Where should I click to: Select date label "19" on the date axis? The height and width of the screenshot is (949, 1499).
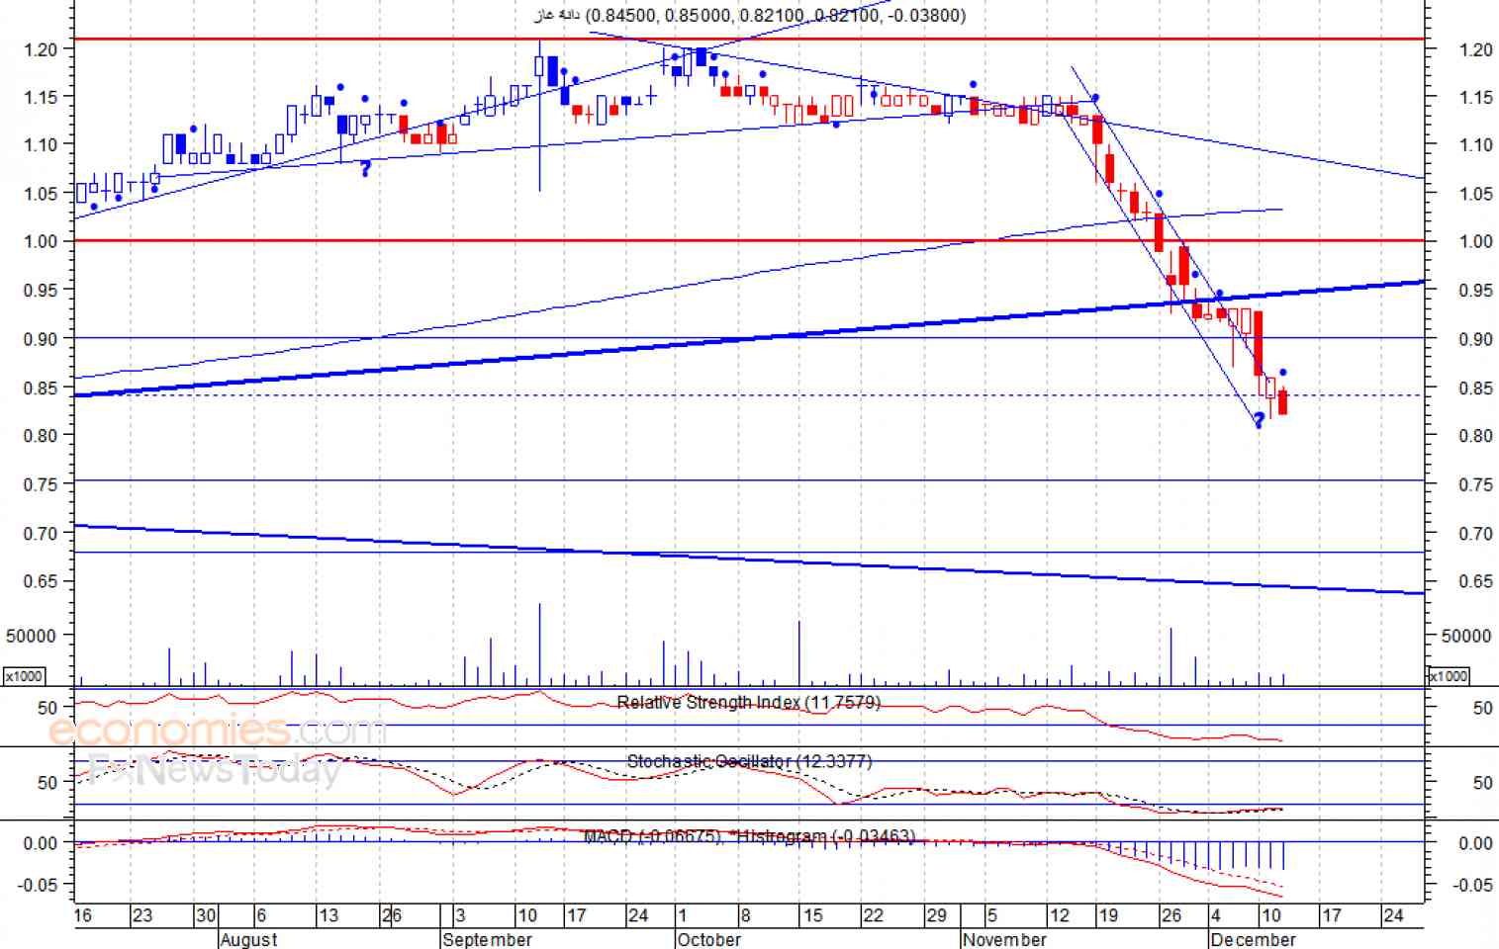(1108, 915)
